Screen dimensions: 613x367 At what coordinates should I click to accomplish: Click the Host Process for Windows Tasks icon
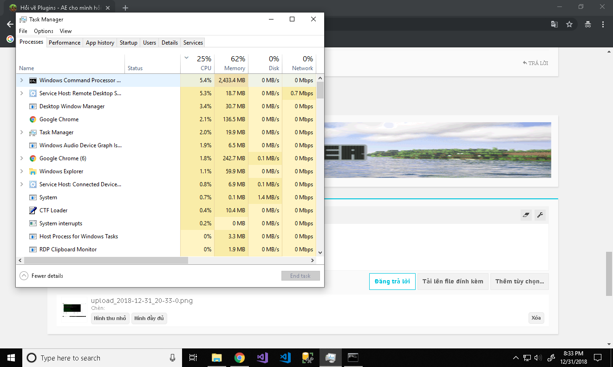click(x=33, y=236)
